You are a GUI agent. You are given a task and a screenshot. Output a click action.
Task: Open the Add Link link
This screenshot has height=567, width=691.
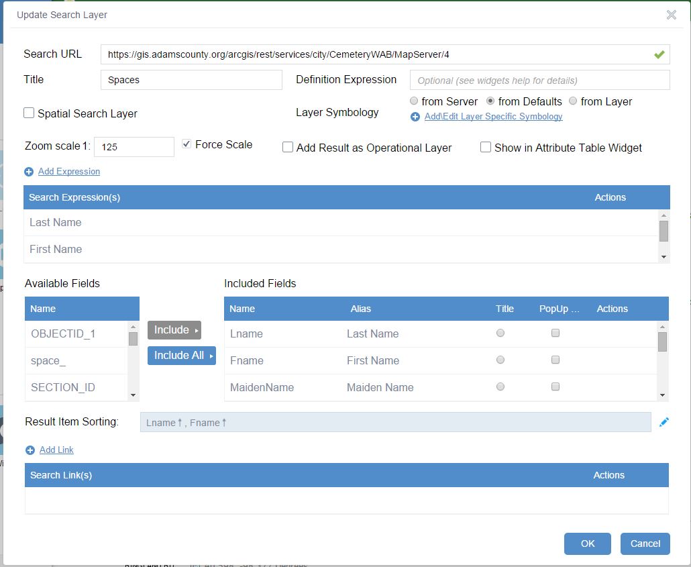pyautogui.click(x=56, y=450)
